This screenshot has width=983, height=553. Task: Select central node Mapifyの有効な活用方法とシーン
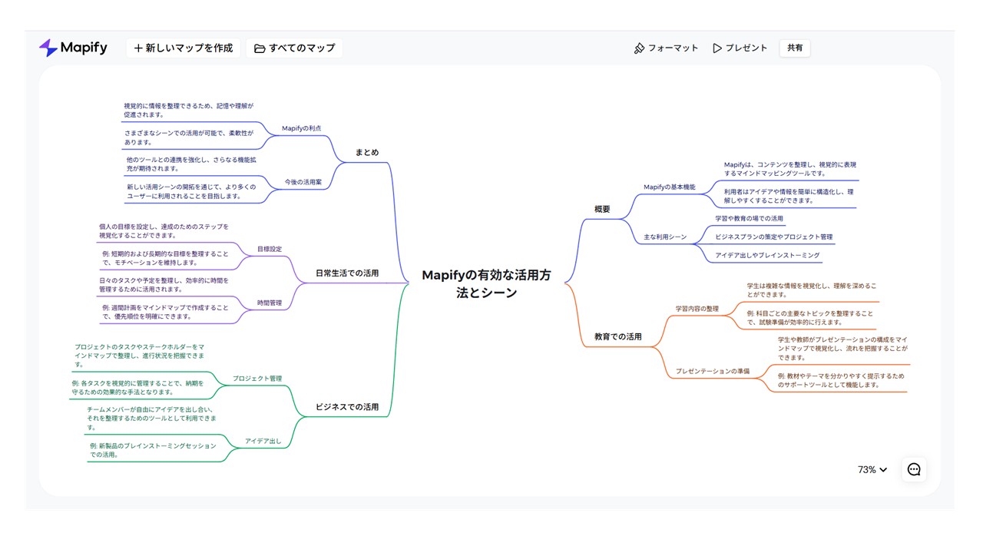click(x=486, y=283)
